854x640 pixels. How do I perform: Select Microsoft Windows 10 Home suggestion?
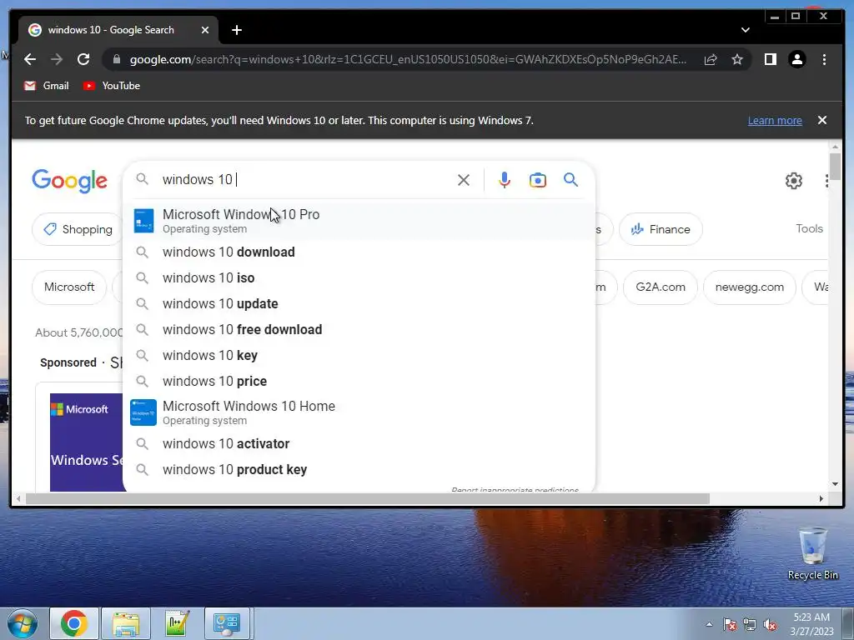point(359,412)
